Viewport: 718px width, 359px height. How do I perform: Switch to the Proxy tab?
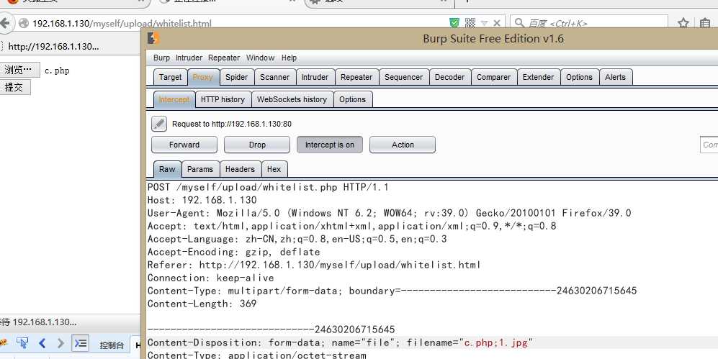coord(203,77)
